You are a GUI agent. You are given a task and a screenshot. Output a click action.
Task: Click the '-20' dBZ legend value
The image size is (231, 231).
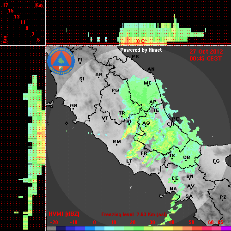54,222
